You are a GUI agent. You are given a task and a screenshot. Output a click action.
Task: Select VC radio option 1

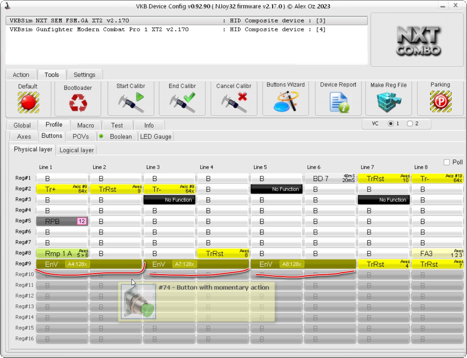[391, 124]
